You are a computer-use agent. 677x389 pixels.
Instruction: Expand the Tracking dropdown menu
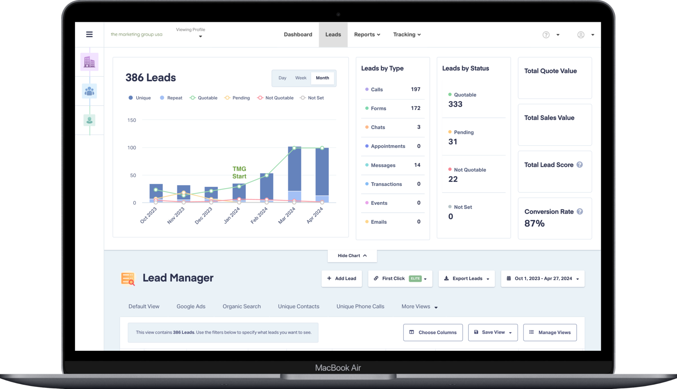(x=406, y=35)
